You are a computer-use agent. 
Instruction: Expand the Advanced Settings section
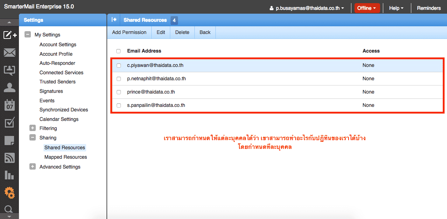pyautogui.click(x=33, y=166)
